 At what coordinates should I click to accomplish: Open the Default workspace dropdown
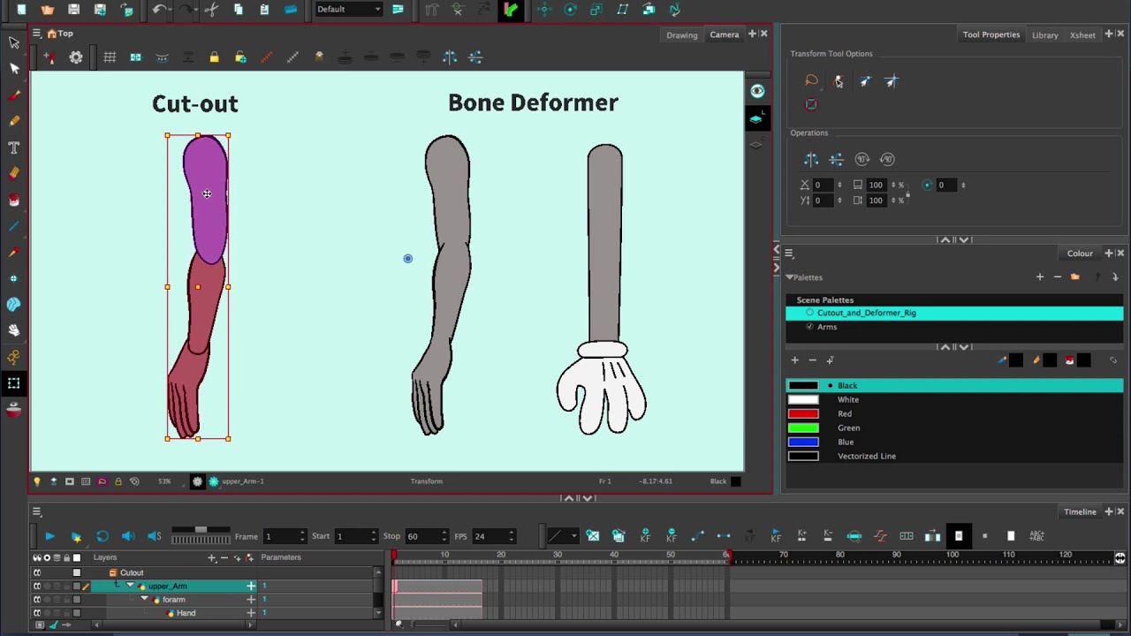click(x=349, y=10)
